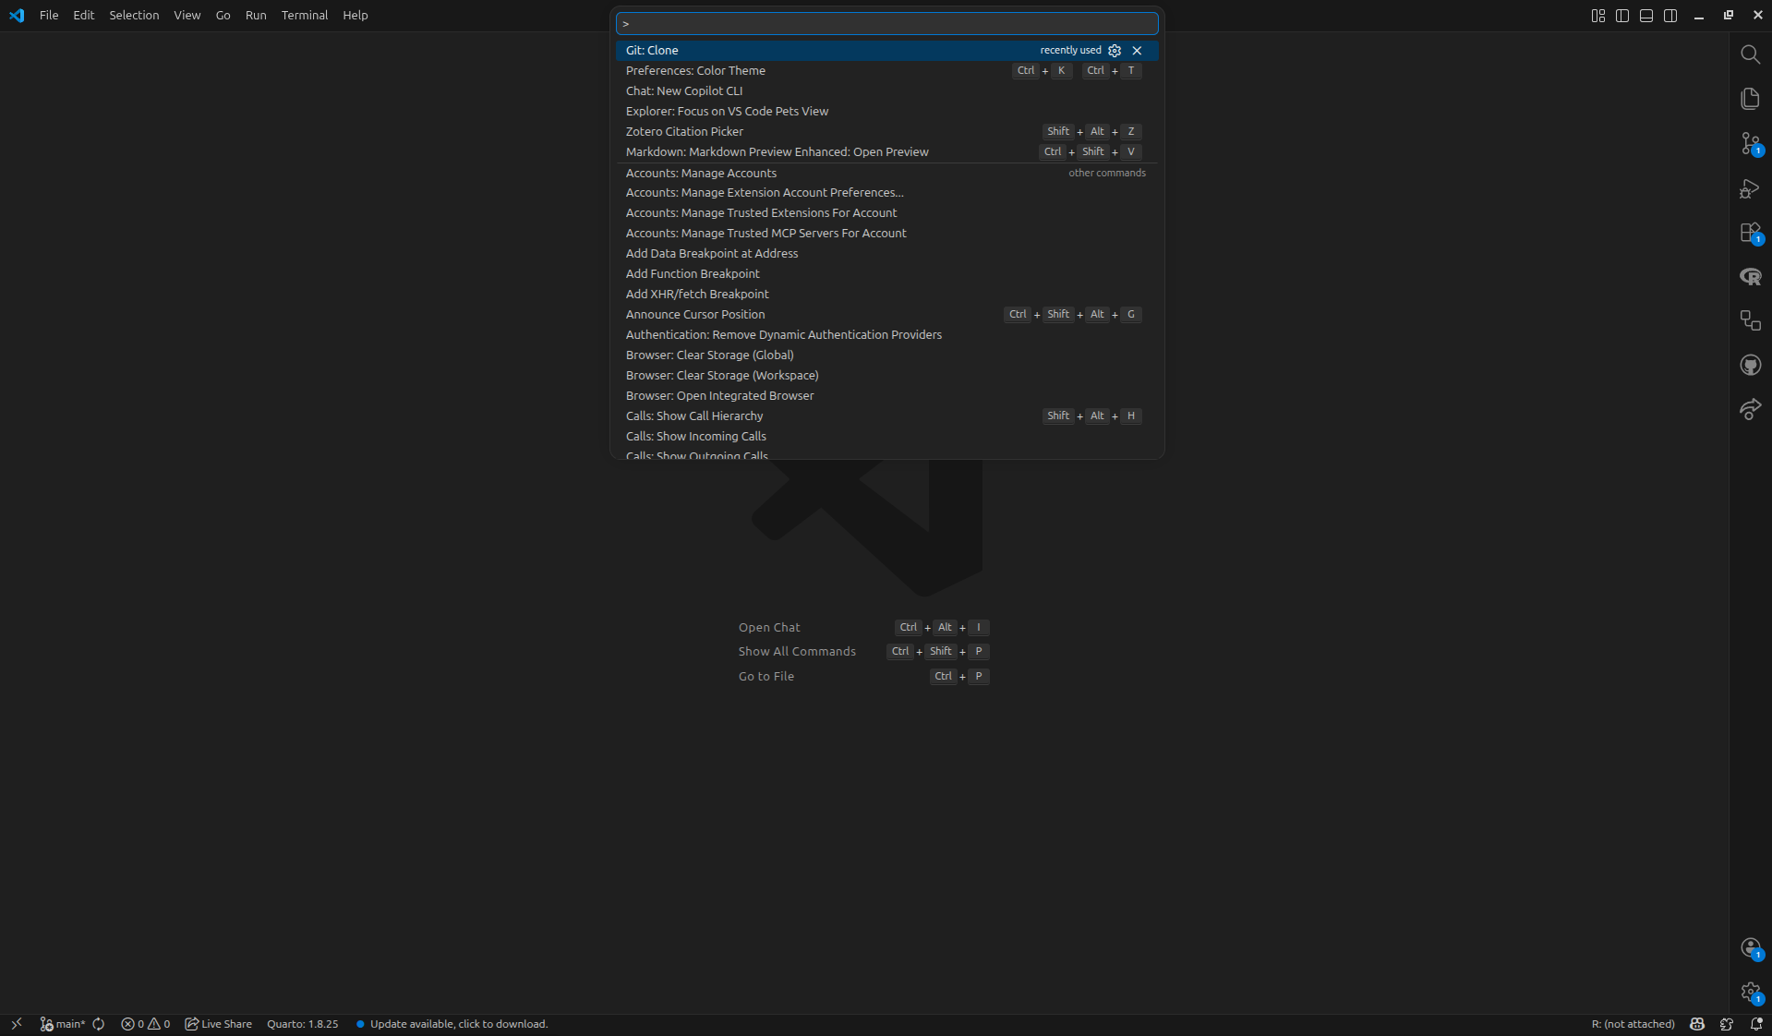Open the R extension view icon
The height and width of the screenshot is (1036, 1772).
(x=1750, y=276)
